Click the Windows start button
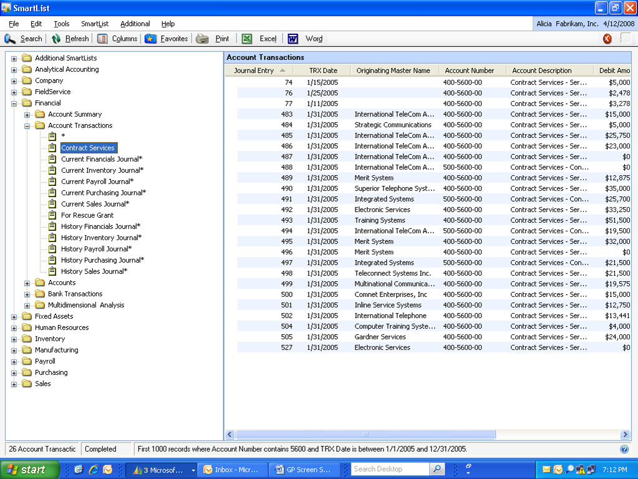Image resolution: width=638 pixels, height=479 pixels. pyautogui.click(x=30, y=470)
